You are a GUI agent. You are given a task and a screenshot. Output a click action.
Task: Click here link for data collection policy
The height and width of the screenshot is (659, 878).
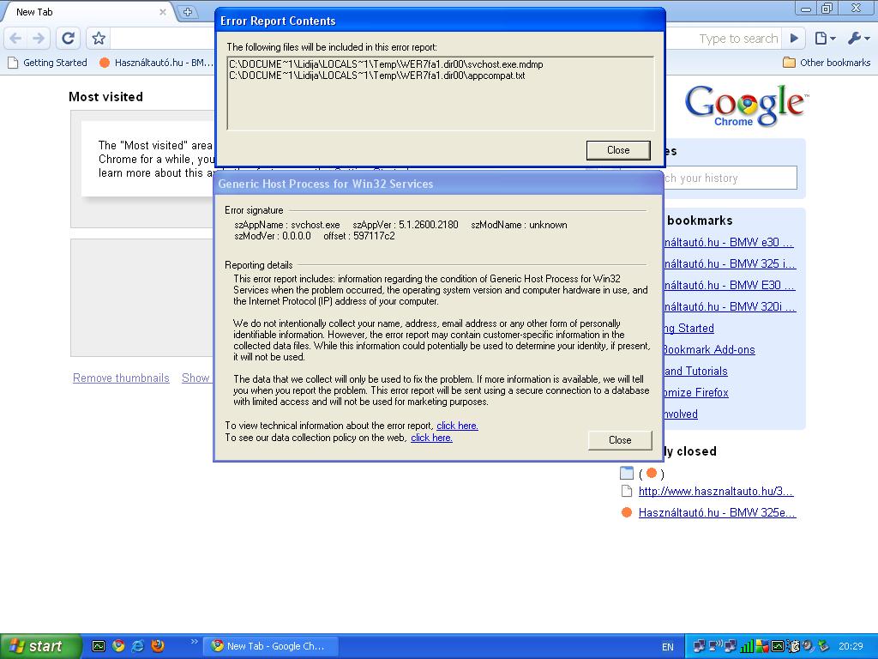point(431,438)
